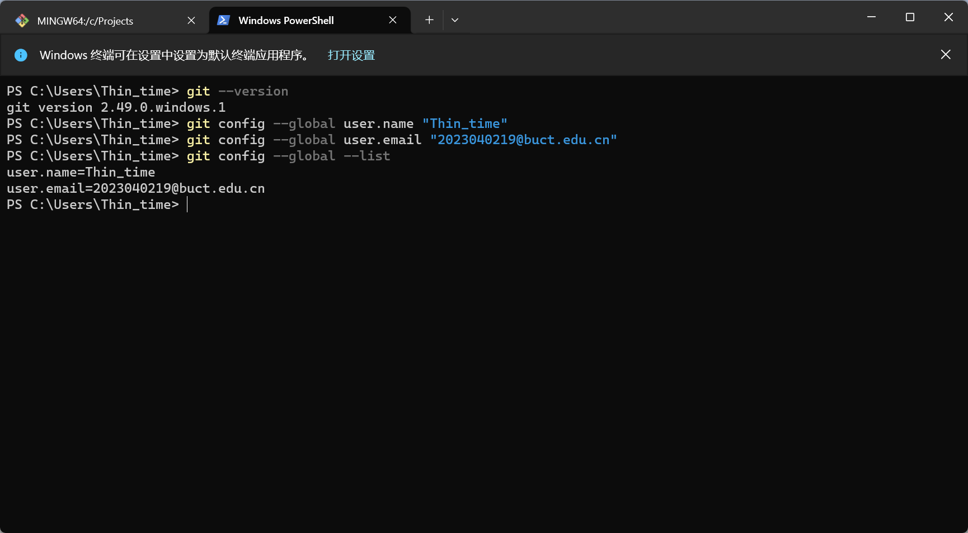Open a new terminal tab
Viewport: 968px width, 533px height.
pyautogui.click(x=429, y=20)
